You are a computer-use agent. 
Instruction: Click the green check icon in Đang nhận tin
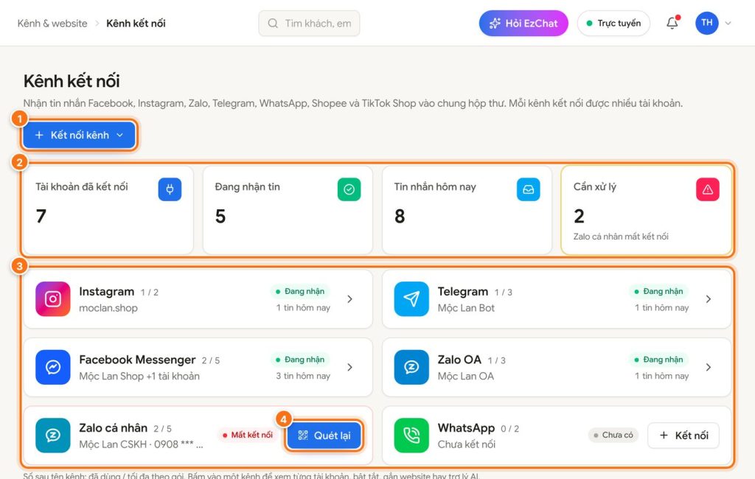click(x=349, y=189)
